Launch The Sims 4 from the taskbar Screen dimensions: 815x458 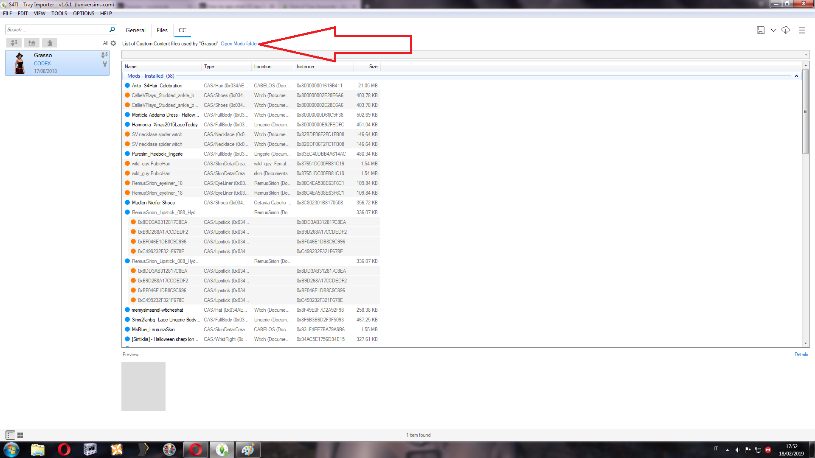(222, 449)
